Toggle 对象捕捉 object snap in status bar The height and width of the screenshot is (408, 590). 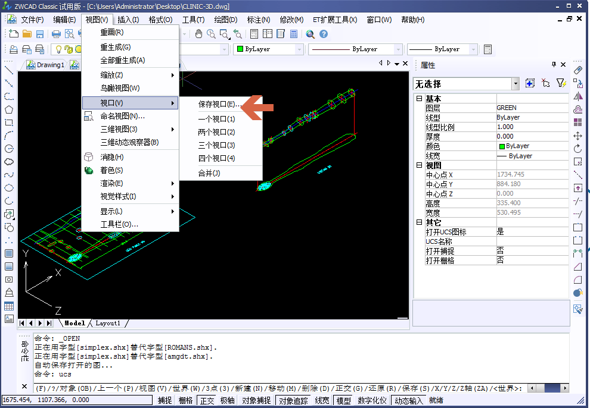[256, 401]
